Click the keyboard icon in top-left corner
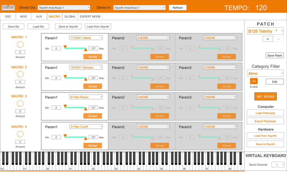 point(8,8)
